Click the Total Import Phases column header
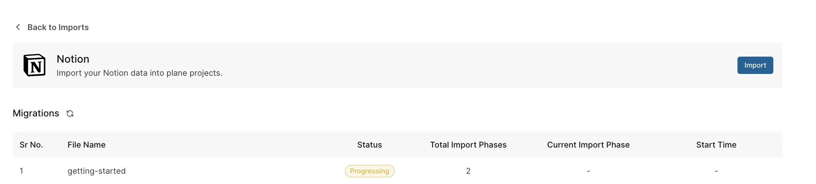This screenshot has height=184, width=816. click(x=468, y=145)
